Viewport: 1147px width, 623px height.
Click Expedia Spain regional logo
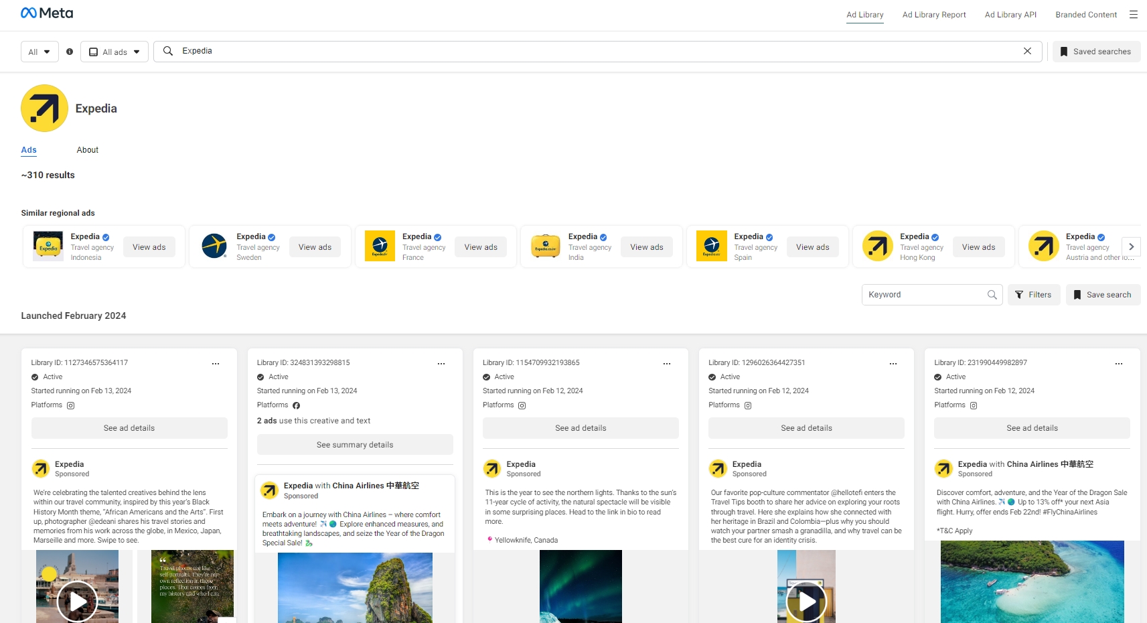pyautogui.click(x=712, y=247)
